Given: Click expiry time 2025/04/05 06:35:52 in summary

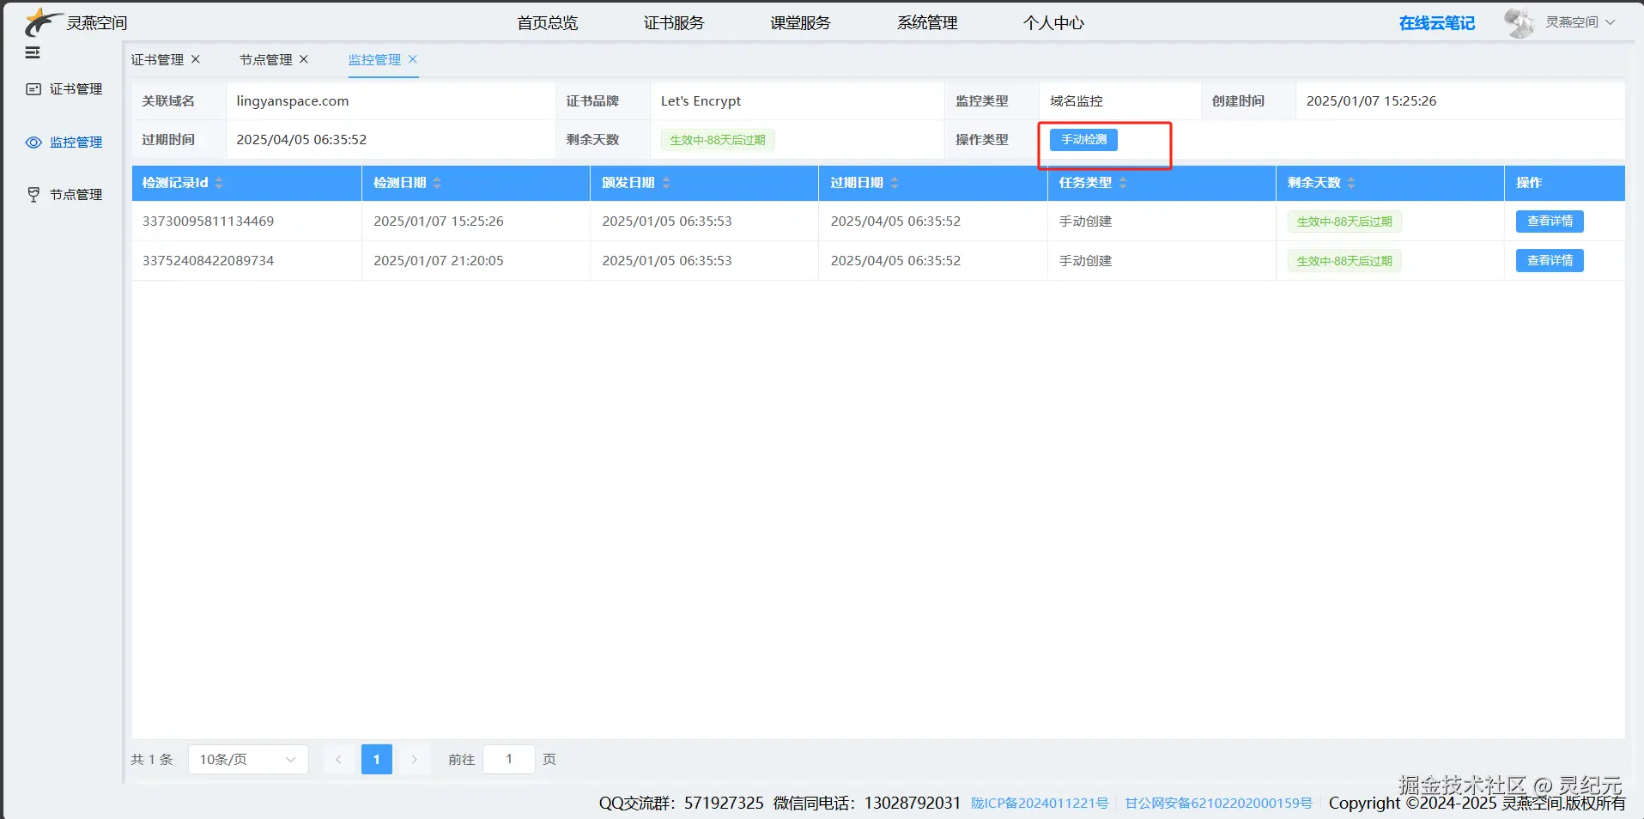Looking at the screenshot, I should [x=301, y=140].
